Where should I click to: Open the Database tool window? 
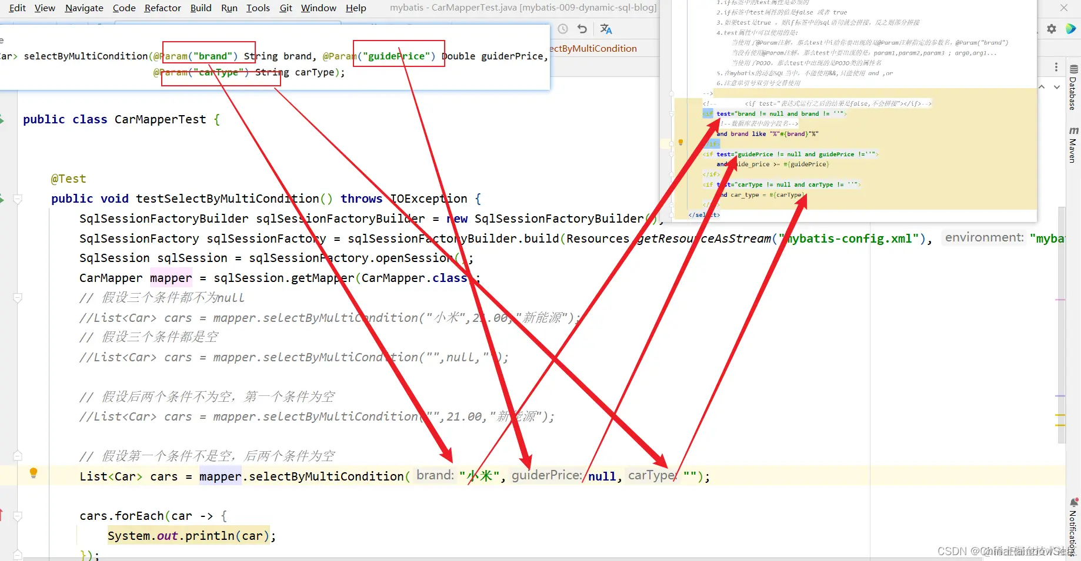point(1073,87)
